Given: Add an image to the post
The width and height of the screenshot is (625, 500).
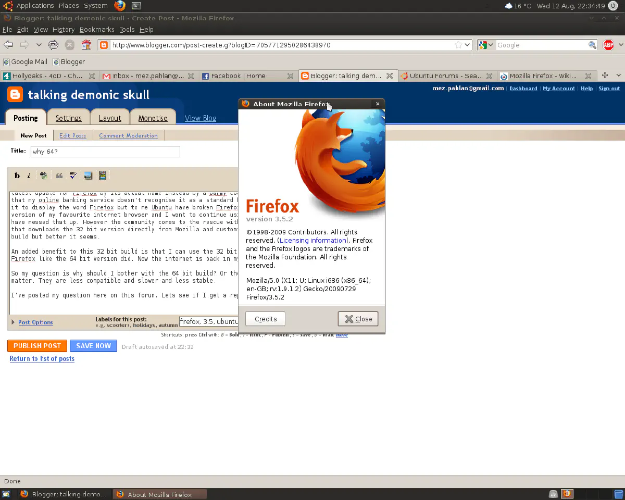Looking at the screenshot, I should (x=88, y=176).
